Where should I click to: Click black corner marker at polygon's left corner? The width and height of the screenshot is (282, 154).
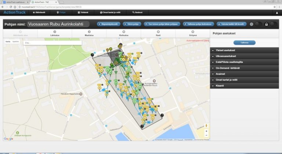(x=92, y=55)
